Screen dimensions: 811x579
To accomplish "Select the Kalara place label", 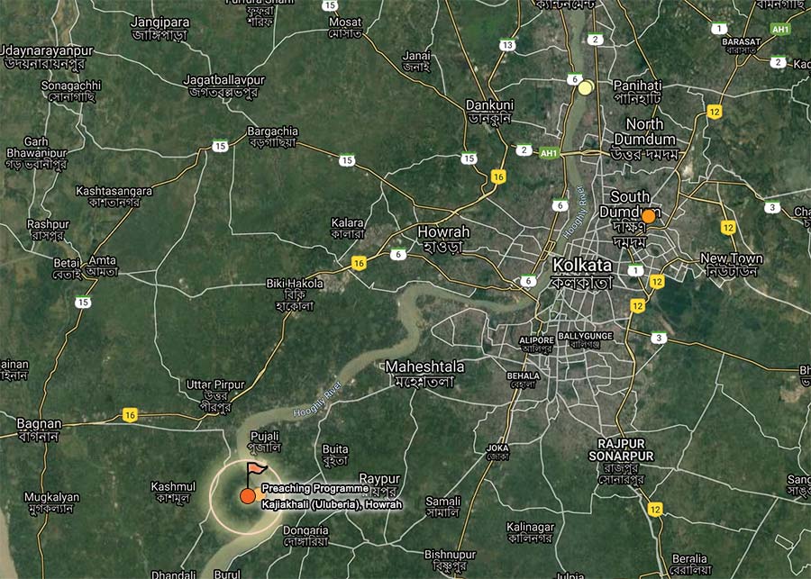I will click(x=348, y=229).
